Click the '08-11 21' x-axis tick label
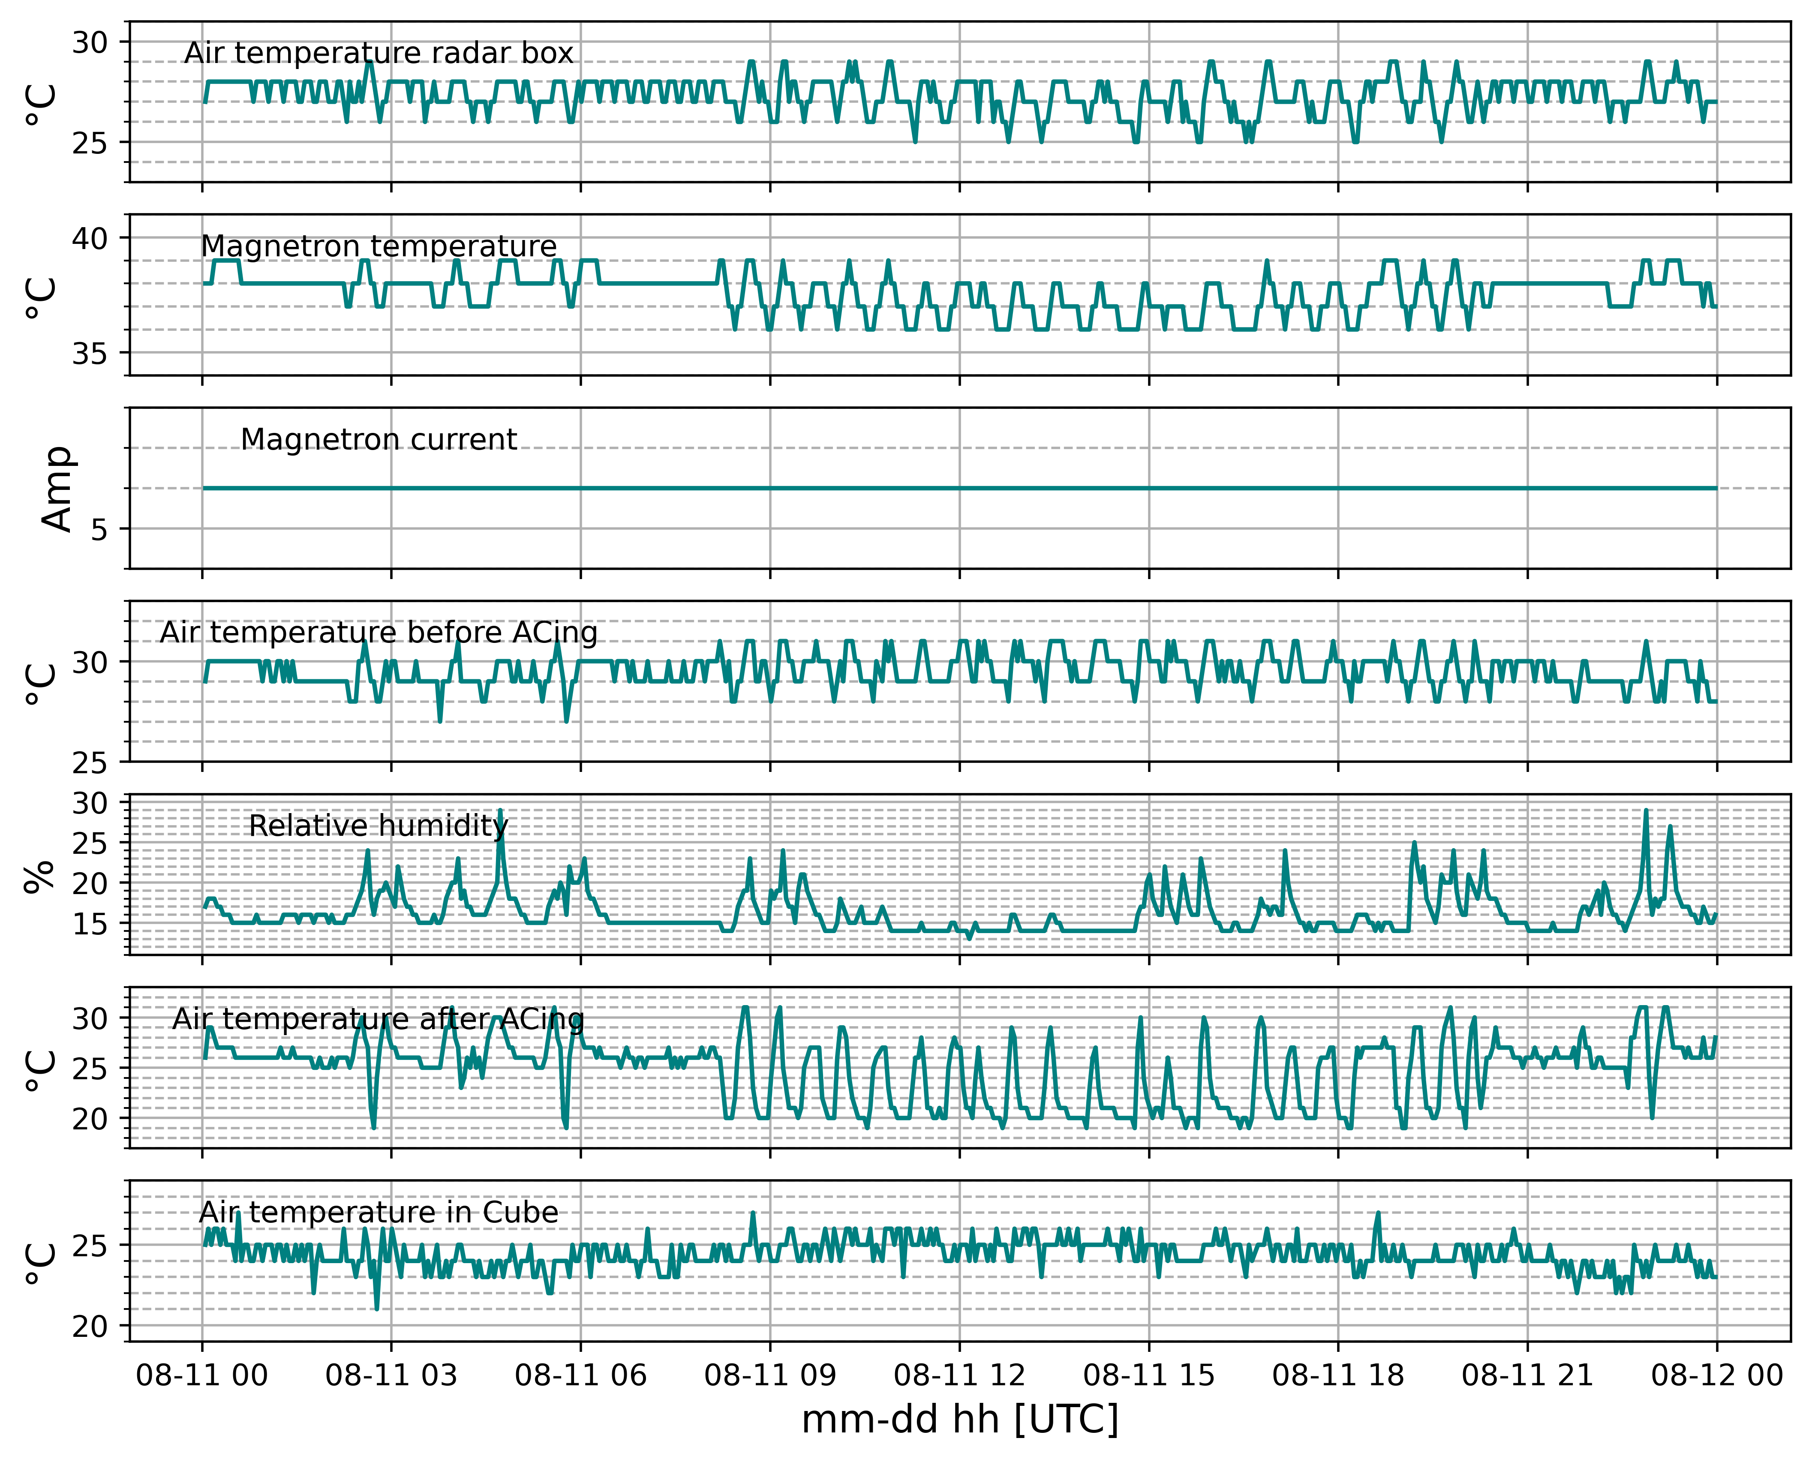Image resolution: width=1812 pixels, height=1462 pixels. (1528, 1375)
